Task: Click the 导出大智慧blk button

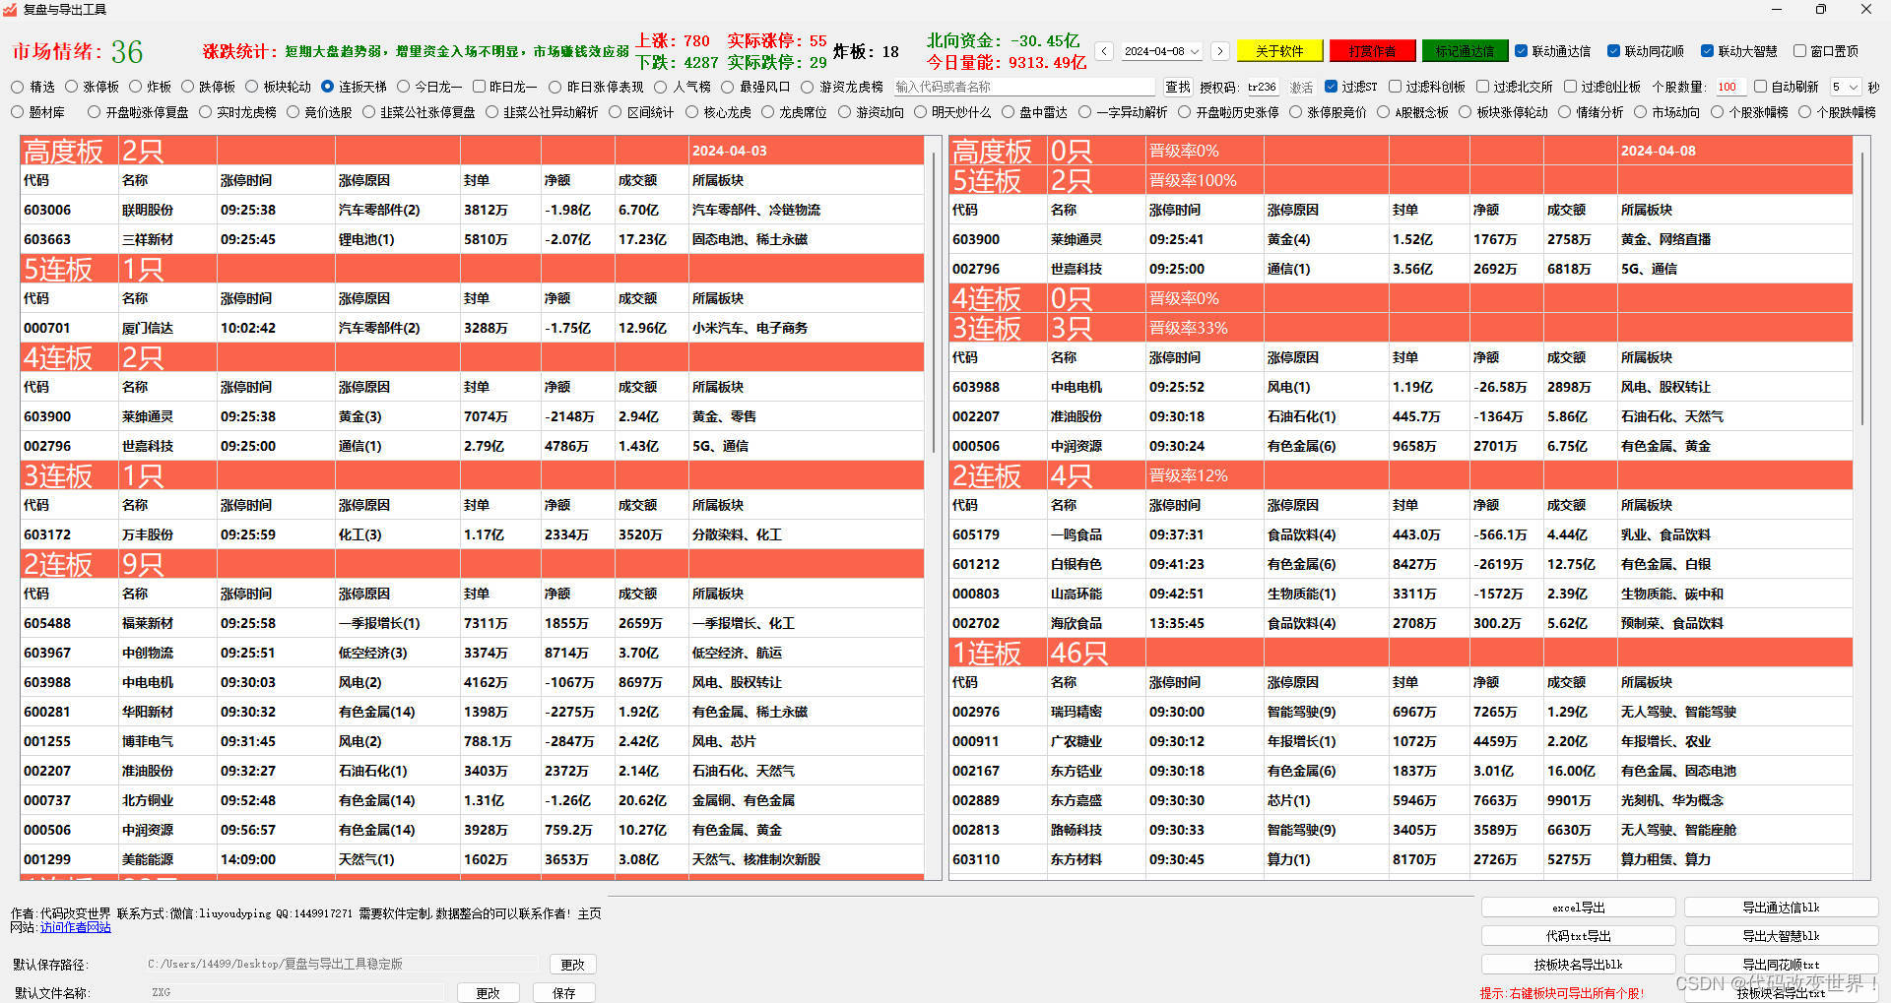Action: pos(1781,936)
